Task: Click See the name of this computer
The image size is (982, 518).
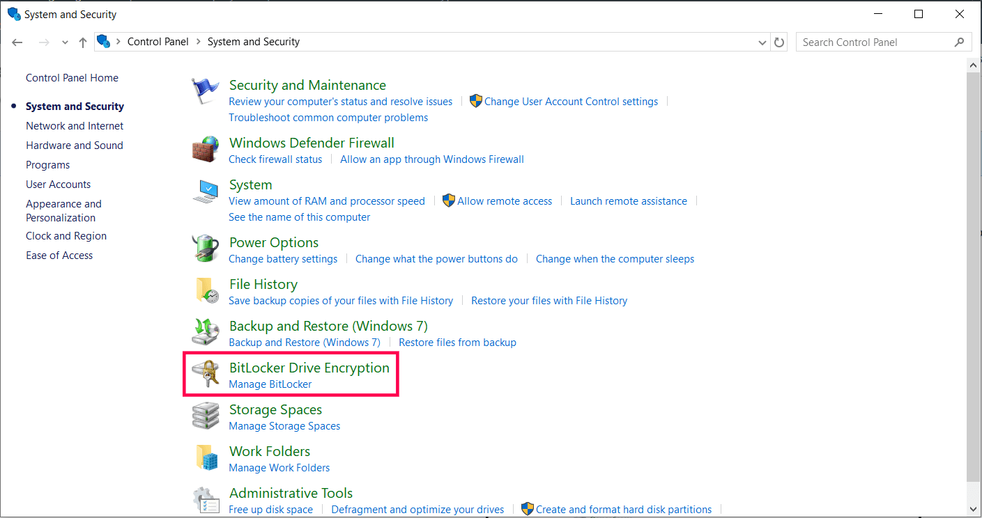Action: tap(300, 217)
